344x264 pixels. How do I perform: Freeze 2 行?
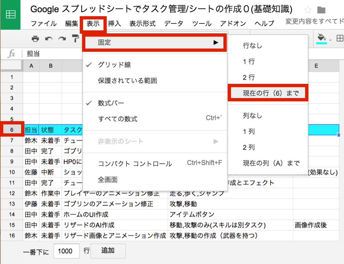point(268,77)
